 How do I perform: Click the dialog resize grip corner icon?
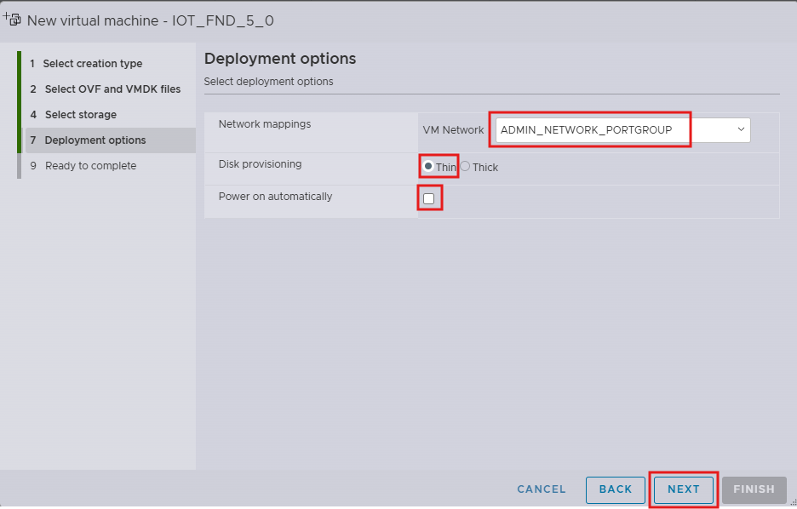794,502
